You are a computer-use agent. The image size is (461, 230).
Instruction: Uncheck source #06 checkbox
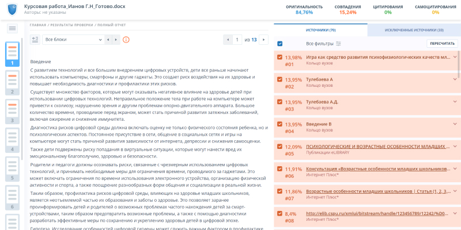coord(280,168)
